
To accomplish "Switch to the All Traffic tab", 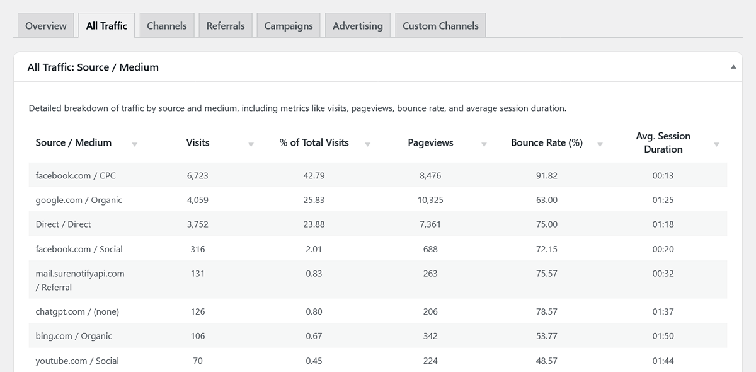I will coord(106,25).
